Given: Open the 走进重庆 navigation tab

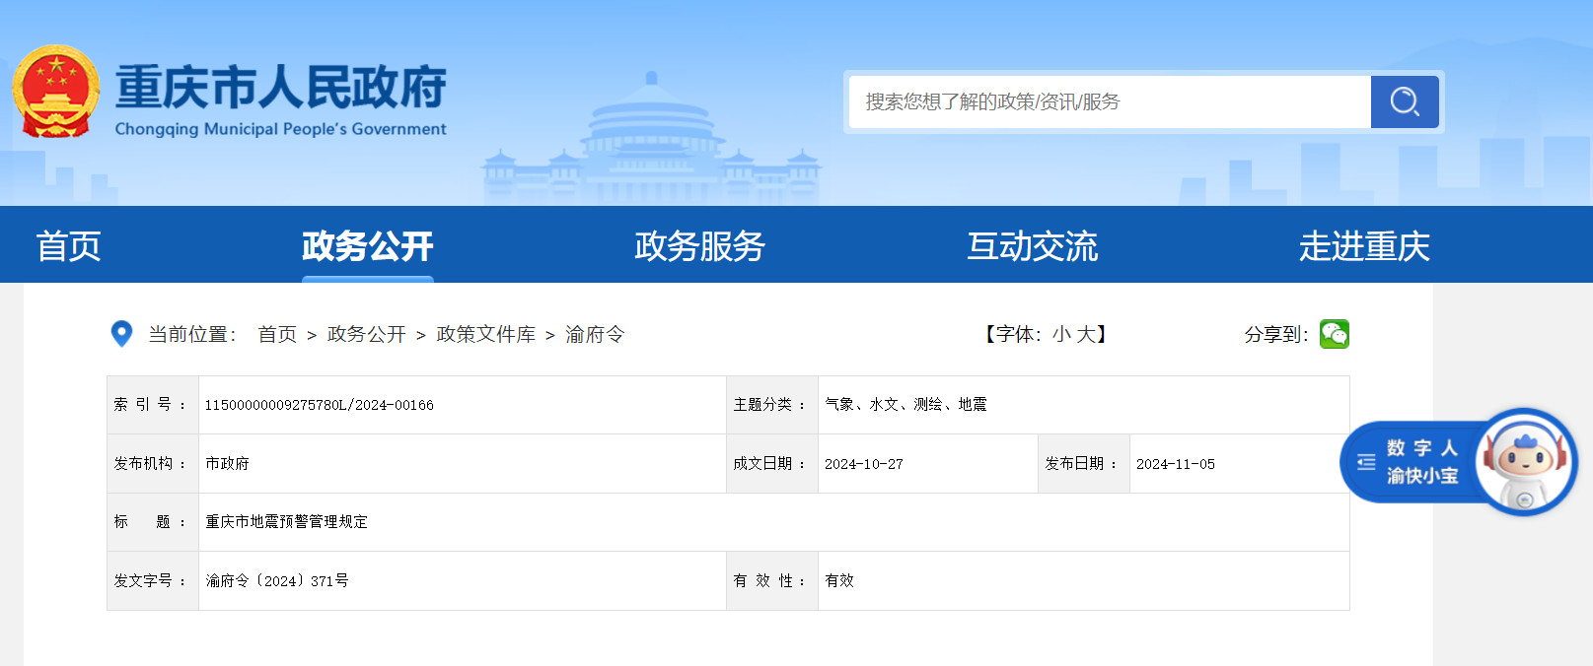Looking at the screenshot, I should (x=1364, y=246).
